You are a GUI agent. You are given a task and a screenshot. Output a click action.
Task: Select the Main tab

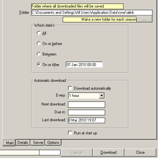click(9, 143)
